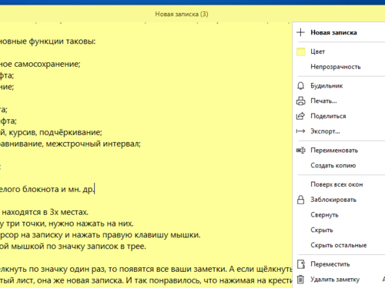Click the line with правую клавишу мышки.
This screenshot has height=288, width=385.
click(100, 235)
